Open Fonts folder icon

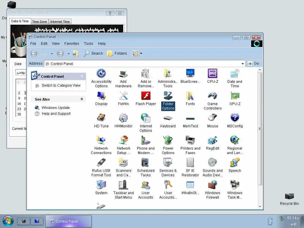(x=190, y=98)
